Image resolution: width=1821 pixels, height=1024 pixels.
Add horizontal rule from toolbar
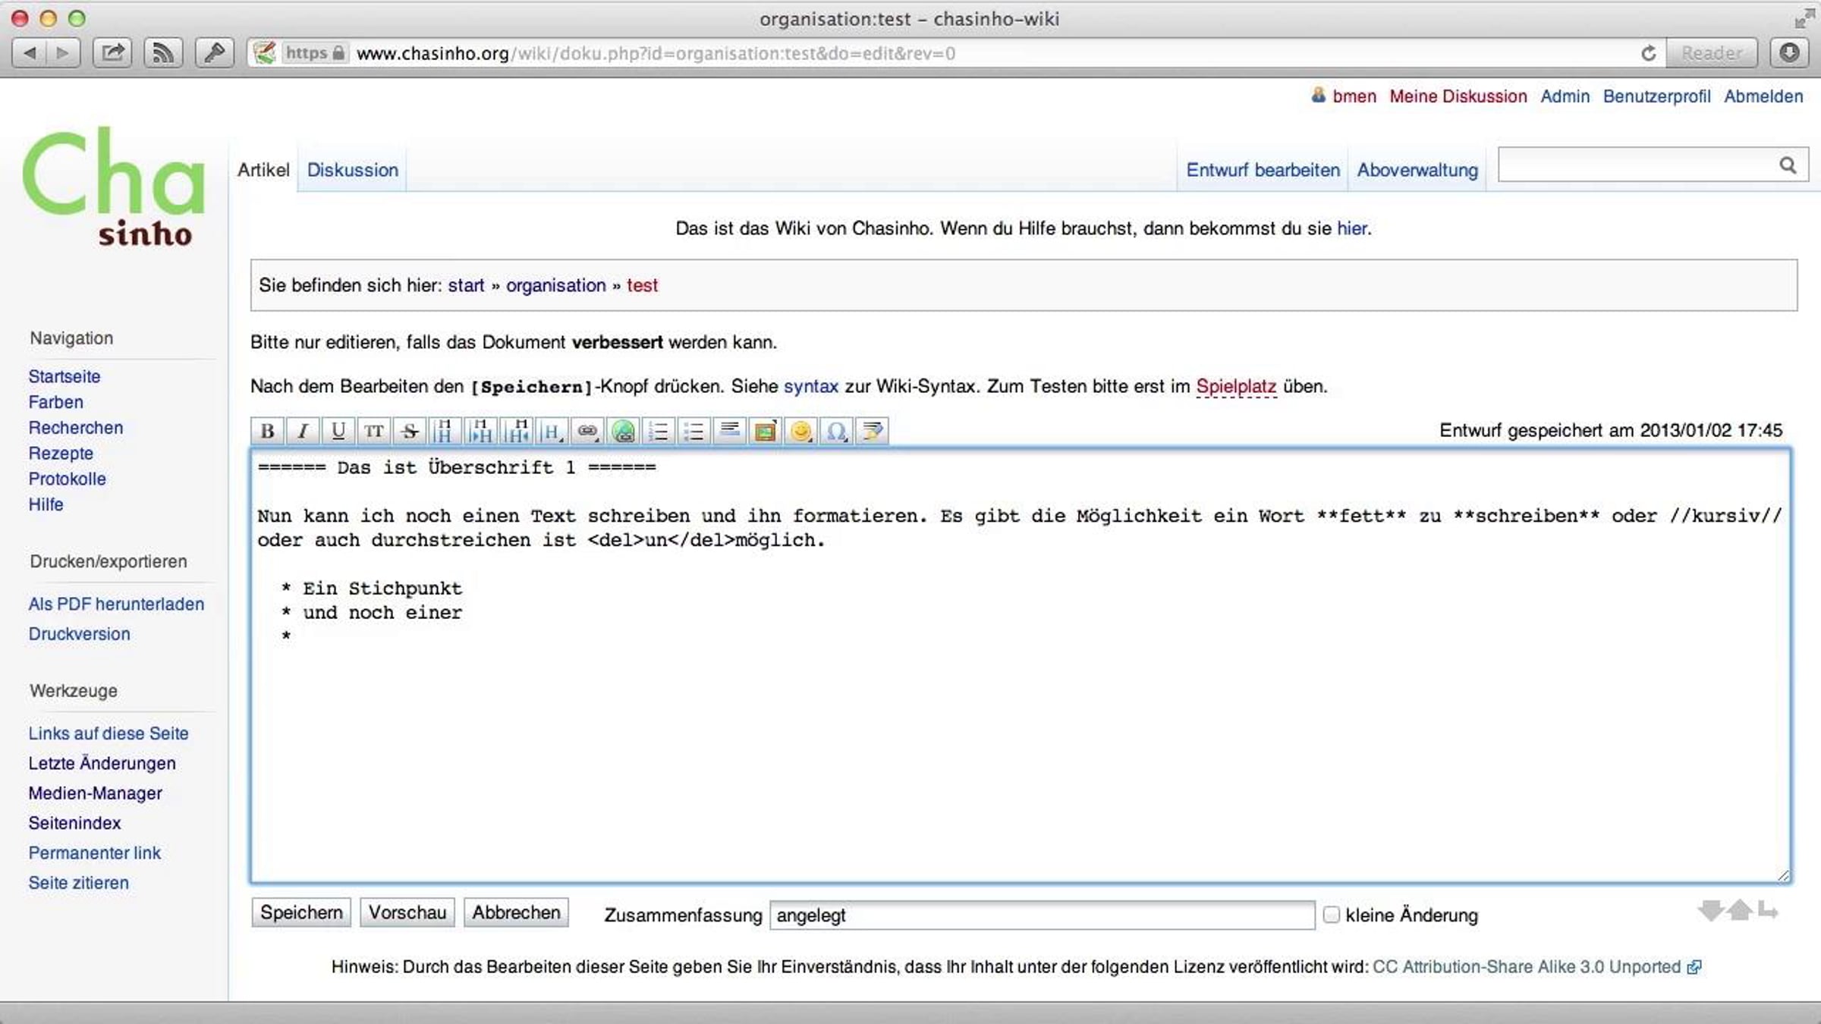pyautogui.click(x=729, y=432)
